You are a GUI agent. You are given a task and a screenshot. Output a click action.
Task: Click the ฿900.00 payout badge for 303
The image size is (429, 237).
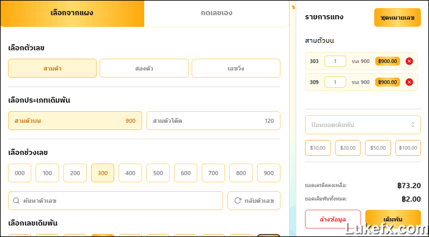click(x=387, y=61)
